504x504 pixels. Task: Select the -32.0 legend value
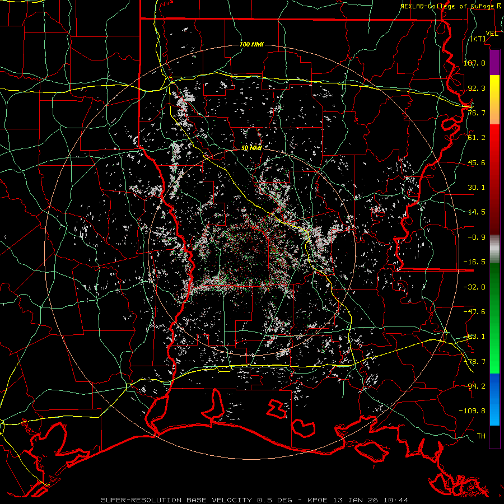[474, 287]
